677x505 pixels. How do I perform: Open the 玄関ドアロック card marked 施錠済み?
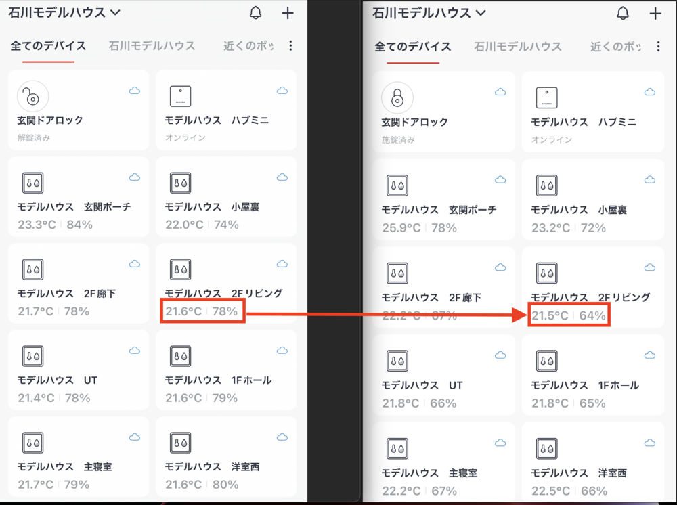coord(444,112)
